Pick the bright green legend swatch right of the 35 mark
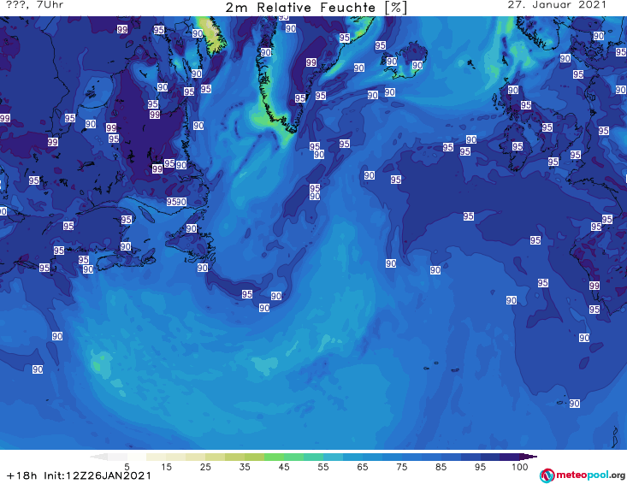 click(274, 457)
